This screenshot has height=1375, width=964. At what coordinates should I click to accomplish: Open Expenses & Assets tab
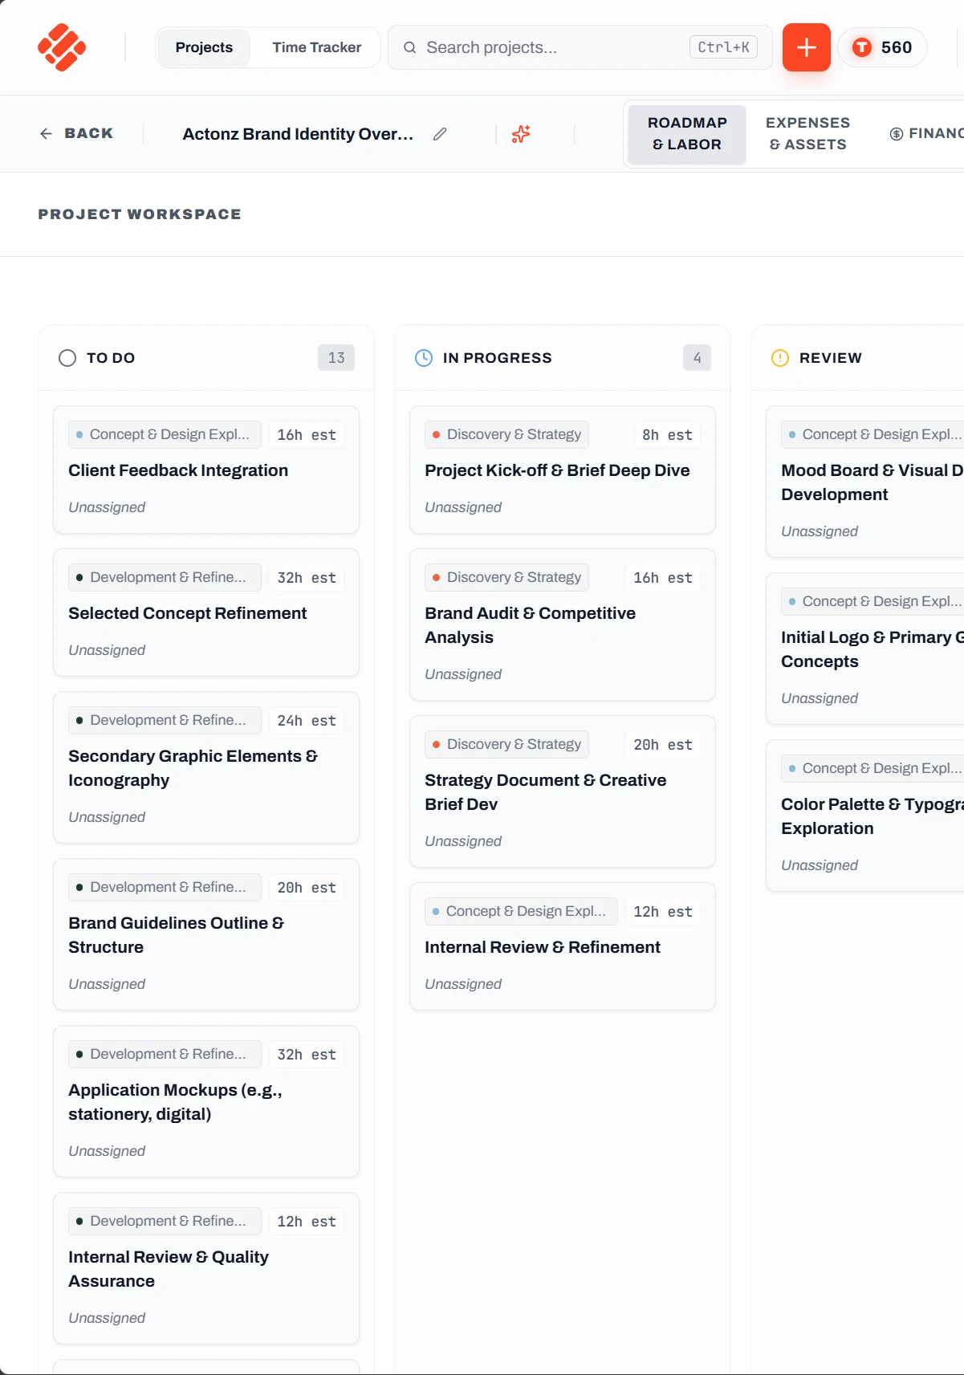pyautogui.click(x=807, y=134)
